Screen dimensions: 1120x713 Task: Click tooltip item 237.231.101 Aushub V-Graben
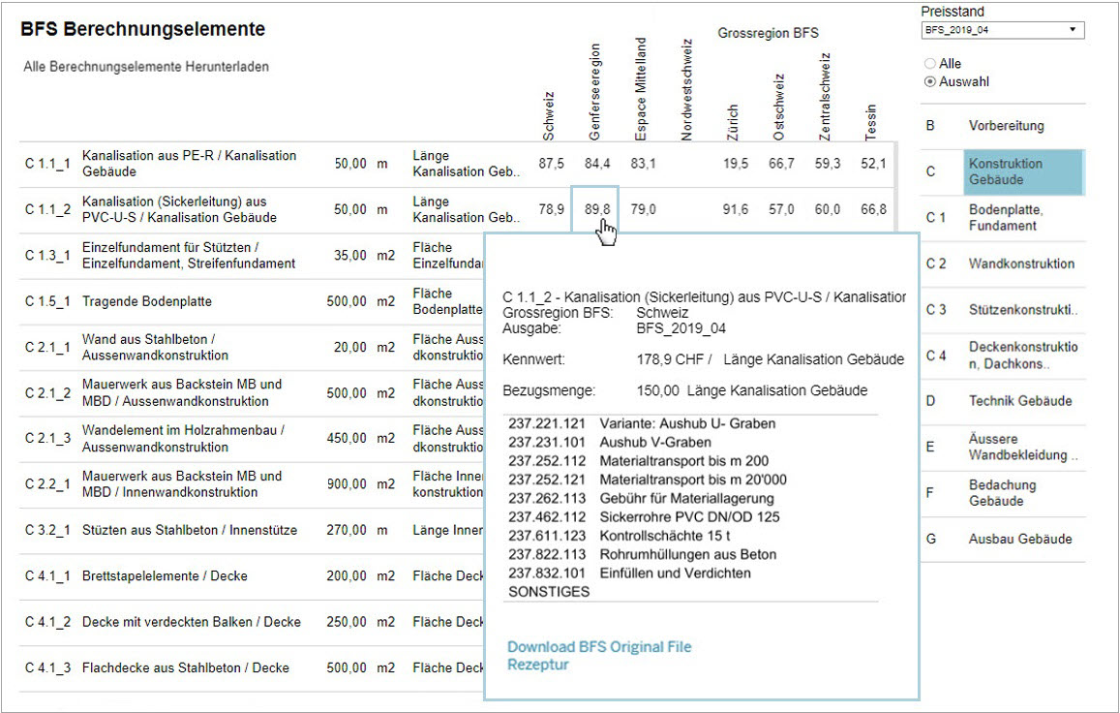610,443
